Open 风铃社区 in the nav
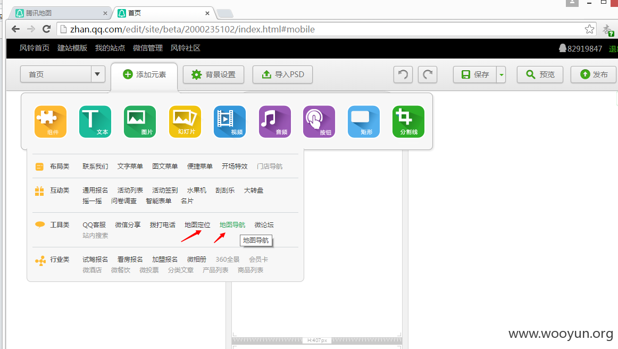Screen dimensions: 618x349 click(x=186, y=48)
